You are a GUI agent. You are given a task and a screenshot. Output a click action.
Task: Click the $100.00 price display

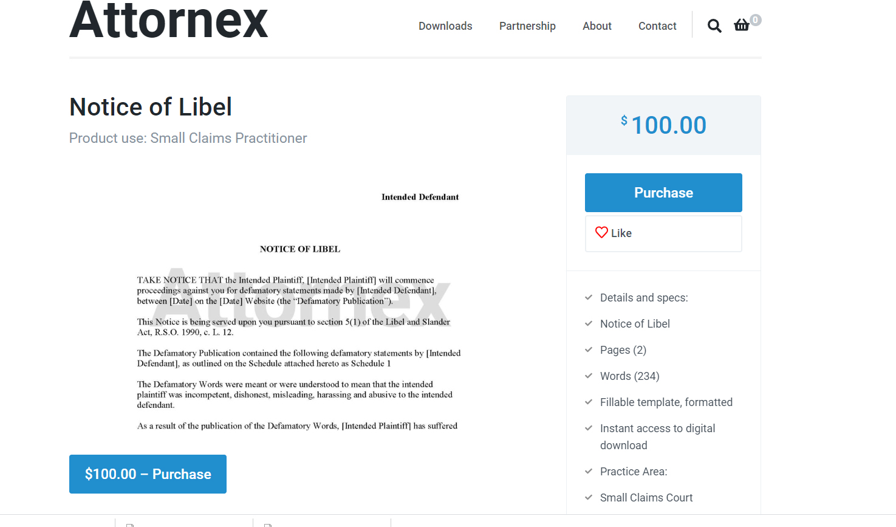point(663,125)
